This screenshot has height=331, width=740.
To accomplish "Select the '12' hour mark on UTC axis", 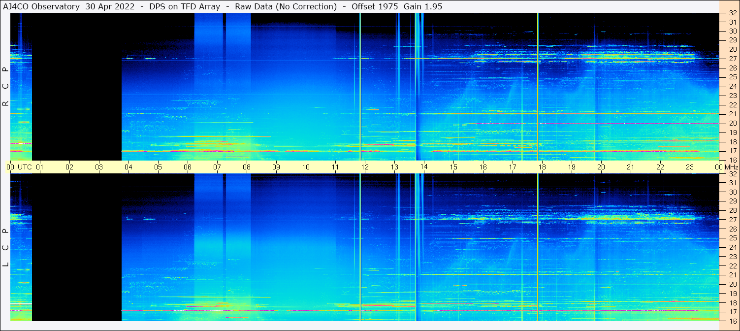I will click(x=365, y=167).
